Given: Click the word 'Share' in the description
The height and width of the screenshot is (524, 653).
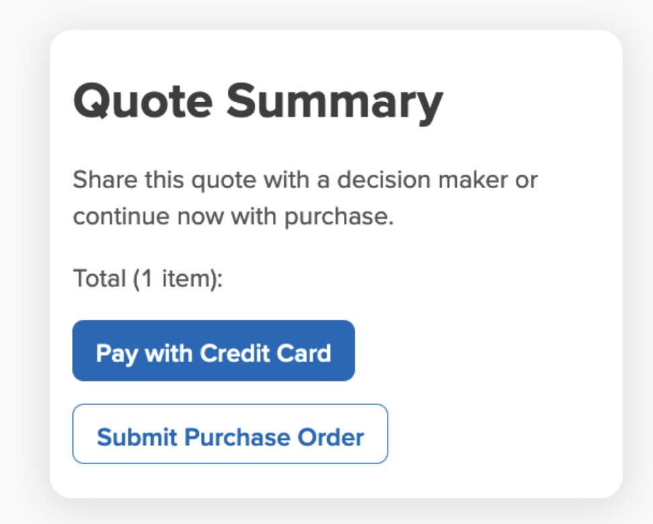Looking at the screenshot, I should (105, 180).
